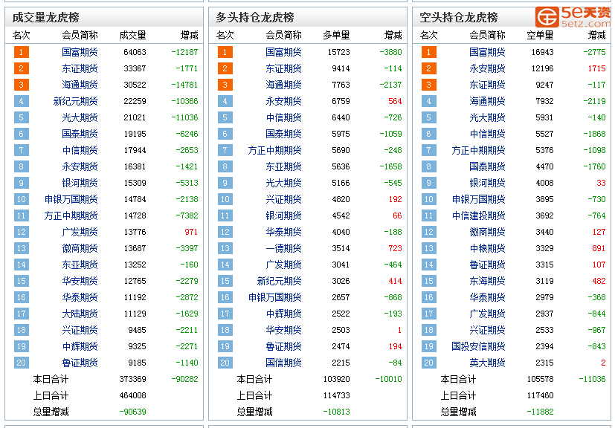The image size is (615, 428).
Task: Select the red change value 891
Action: (x=599, y=248)
